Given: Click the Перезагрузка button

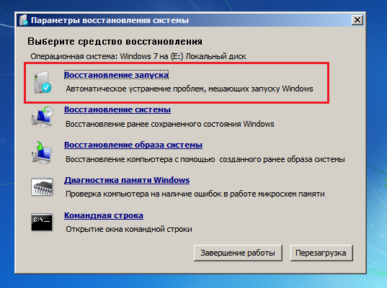Looking at the screenshot, I should point(321,253).
